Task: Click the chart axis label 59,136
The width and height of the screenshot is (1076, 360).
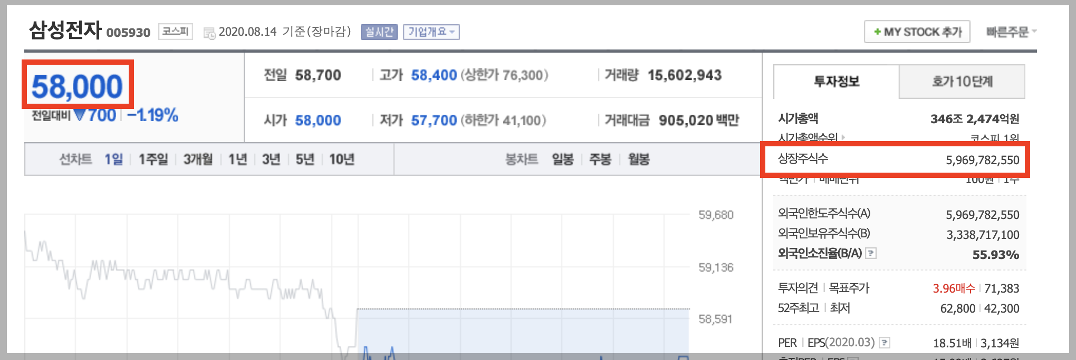Action: (x=716, y=267)
